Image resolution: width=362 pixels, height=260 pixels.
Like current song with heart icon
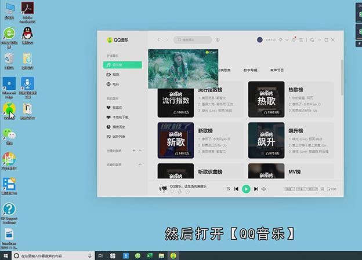coord(172,192)
